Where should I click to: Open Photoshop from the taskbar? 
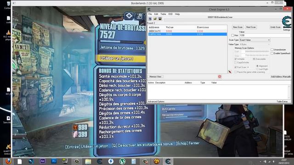point(54,161)
